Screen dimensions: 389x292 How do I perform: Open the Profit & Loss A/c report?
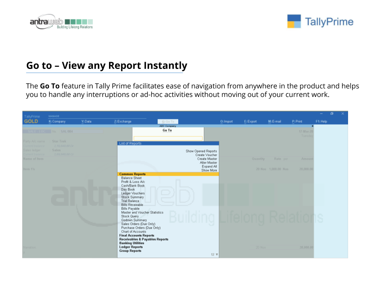[133, 182]
